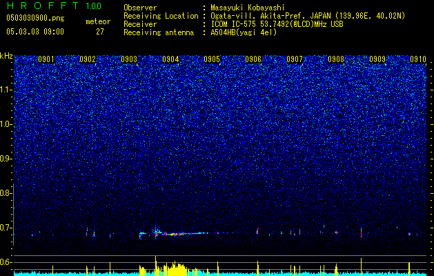Click the date 05.03.03 09:00

(35, 32)
